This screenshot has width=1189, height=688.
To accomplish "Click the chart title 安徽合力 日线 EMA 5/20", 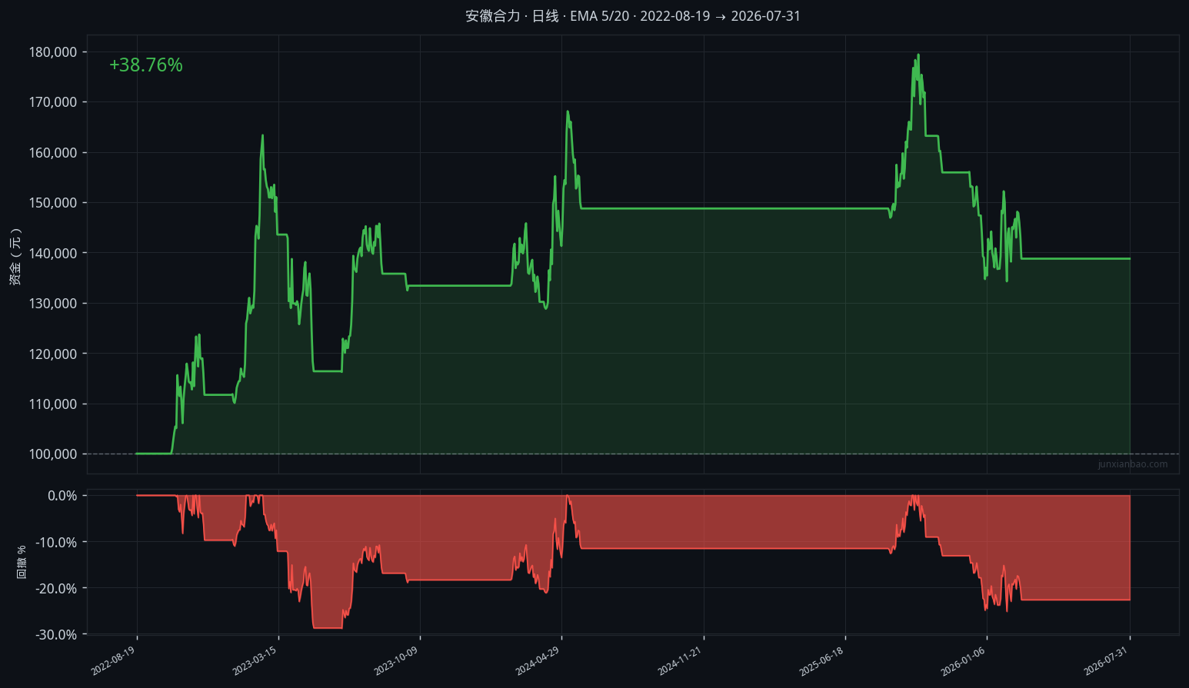I will (632, 16).
